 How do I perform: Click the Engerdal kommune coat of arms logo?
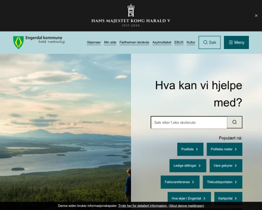click(x=18, y=42)
